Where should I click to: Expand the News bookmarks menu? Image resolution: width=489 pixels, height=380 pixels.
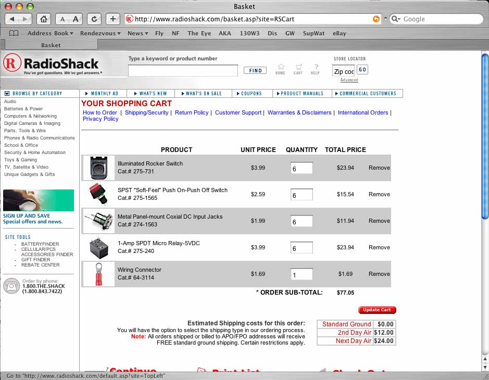pyautogui.click(x=138, y=33)
